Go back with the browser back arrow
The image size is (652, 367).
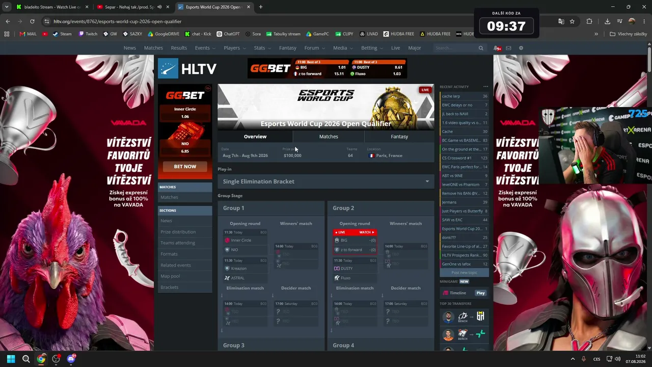[8, 21]
